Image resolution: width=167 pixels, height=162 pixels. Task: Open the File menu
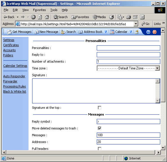[x=6, y=10]
